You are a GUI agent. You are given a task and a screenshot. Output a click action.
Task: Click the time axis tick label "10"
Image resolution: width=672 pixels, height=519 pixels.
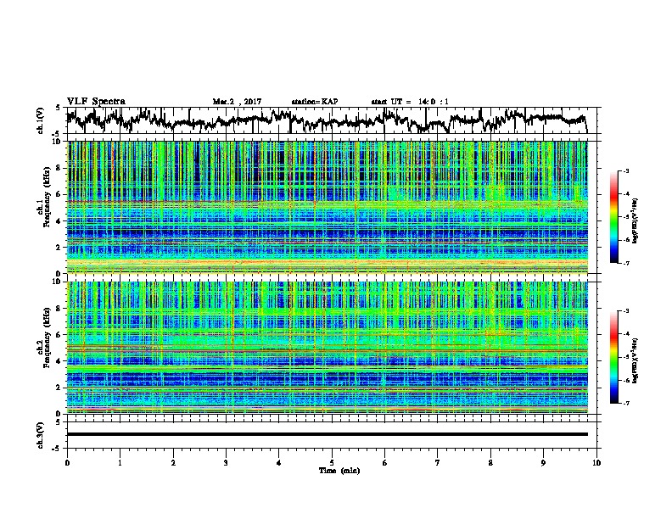(596, 463)
